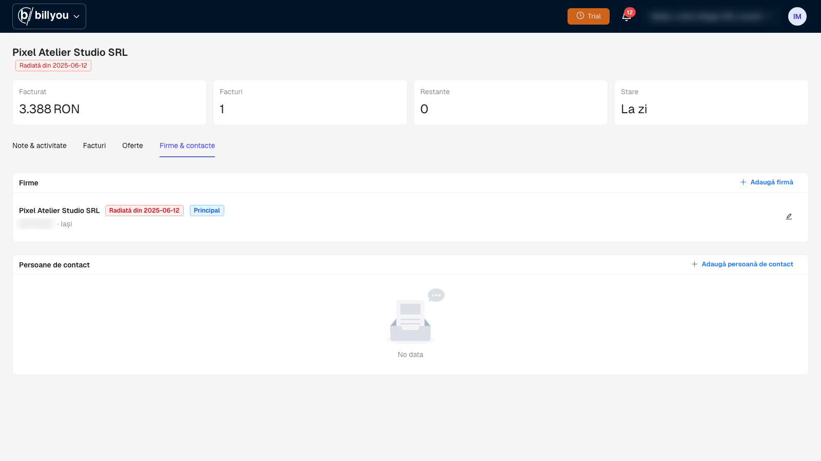Click the Stare La zi card

tap(711, 102)
